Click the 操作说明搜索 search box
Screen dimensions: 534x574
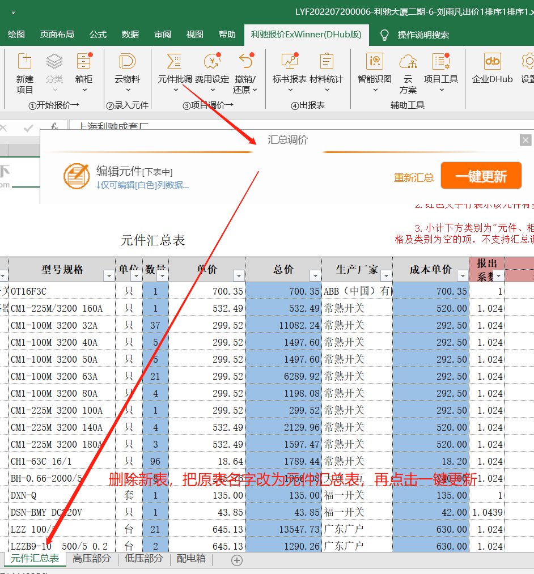[x=423, y=35]
